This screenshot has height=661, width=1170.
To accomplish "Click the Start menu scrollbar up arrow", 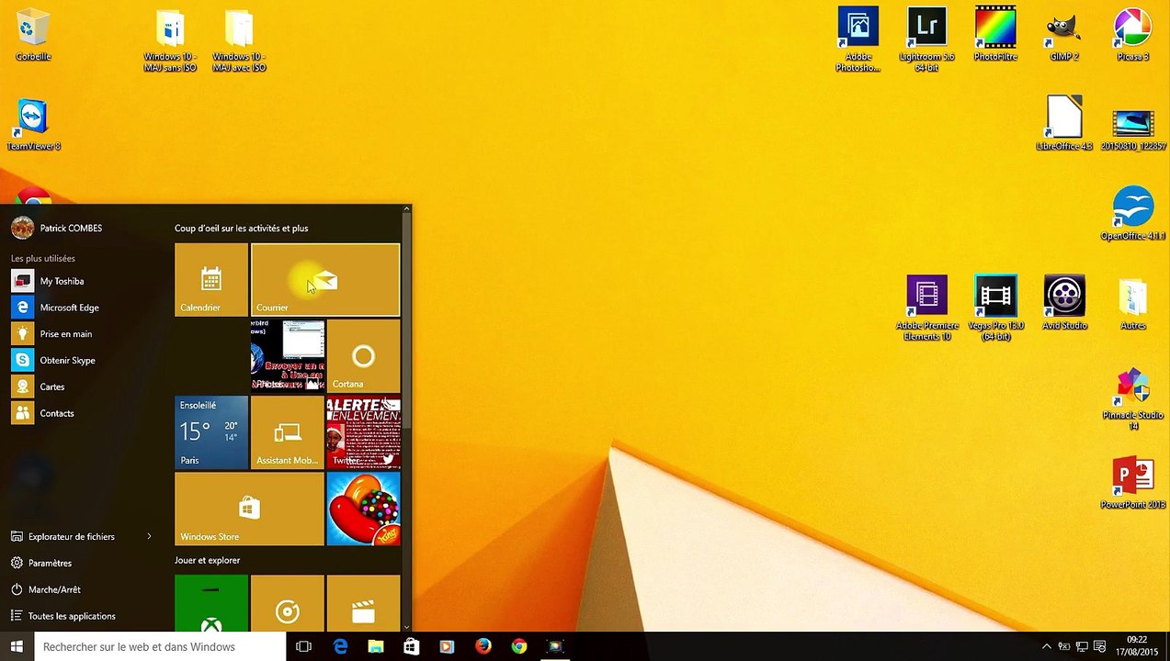I will [406, 210].
